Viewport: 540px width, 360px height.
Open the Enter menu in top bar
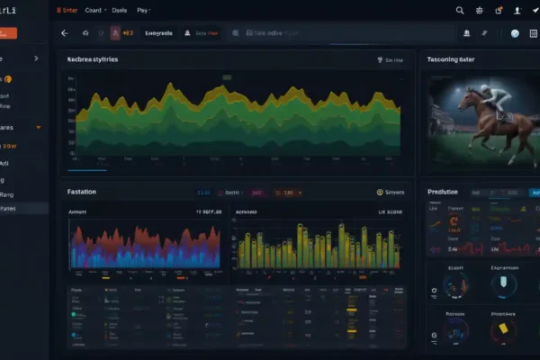[x=67, y=10]
